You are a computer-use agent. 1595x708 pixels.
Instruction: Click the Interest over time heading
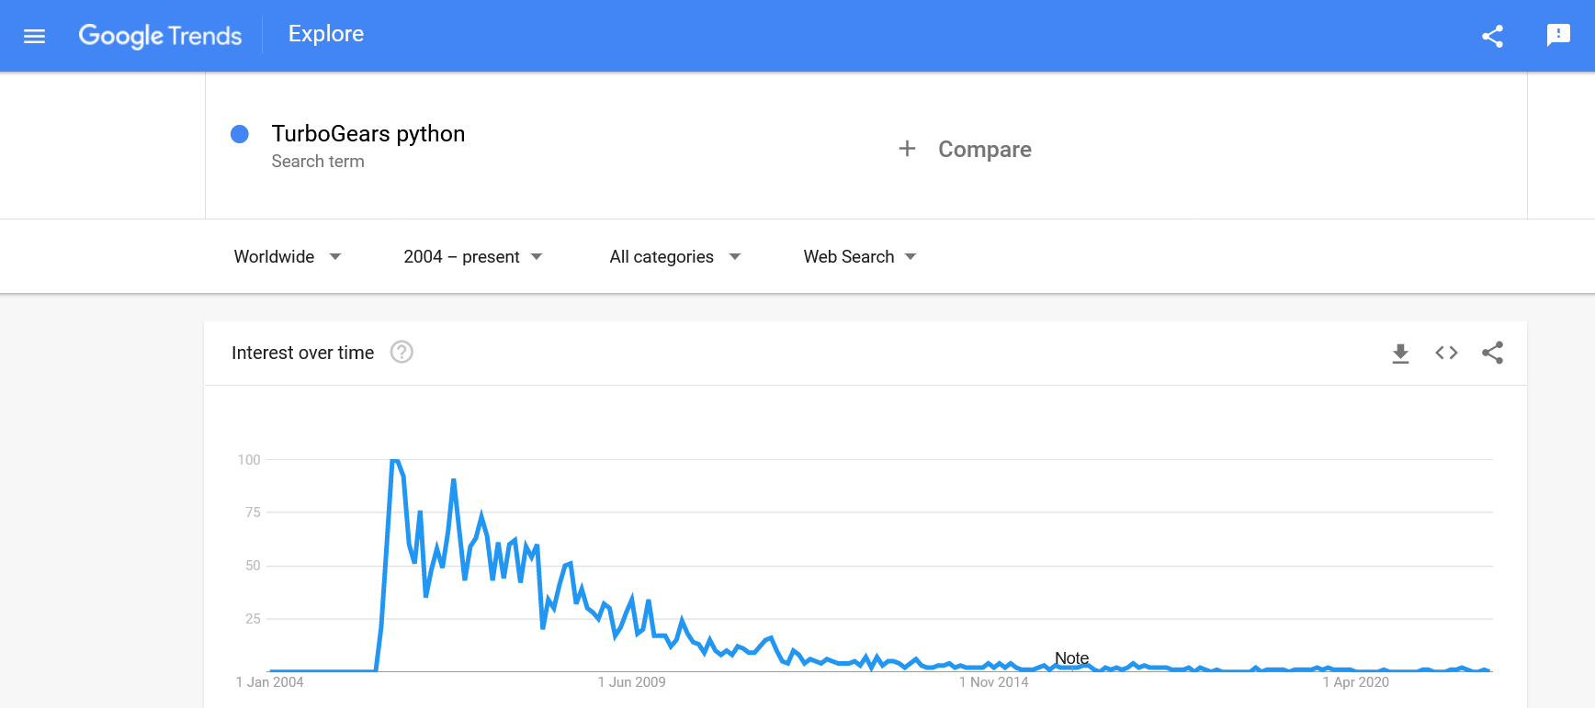click(302, 353)
